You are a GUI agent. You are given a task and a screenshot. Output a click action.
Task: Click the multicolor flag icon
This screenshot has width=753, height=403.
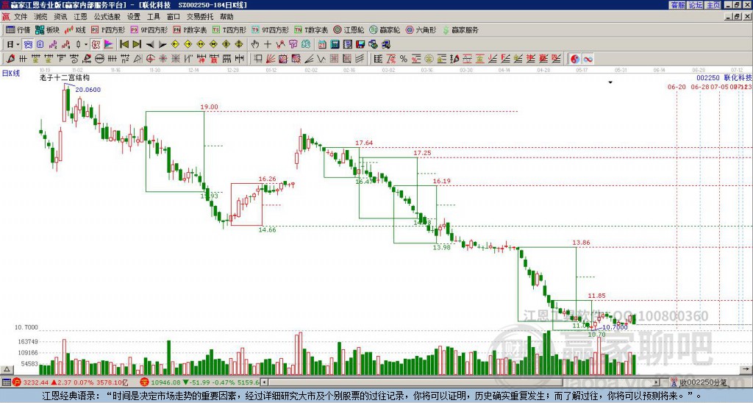(109, 45)
